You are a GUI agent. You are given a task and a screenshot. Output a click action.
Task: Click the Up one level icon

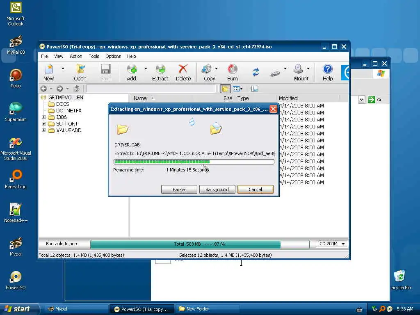point(77,89)
